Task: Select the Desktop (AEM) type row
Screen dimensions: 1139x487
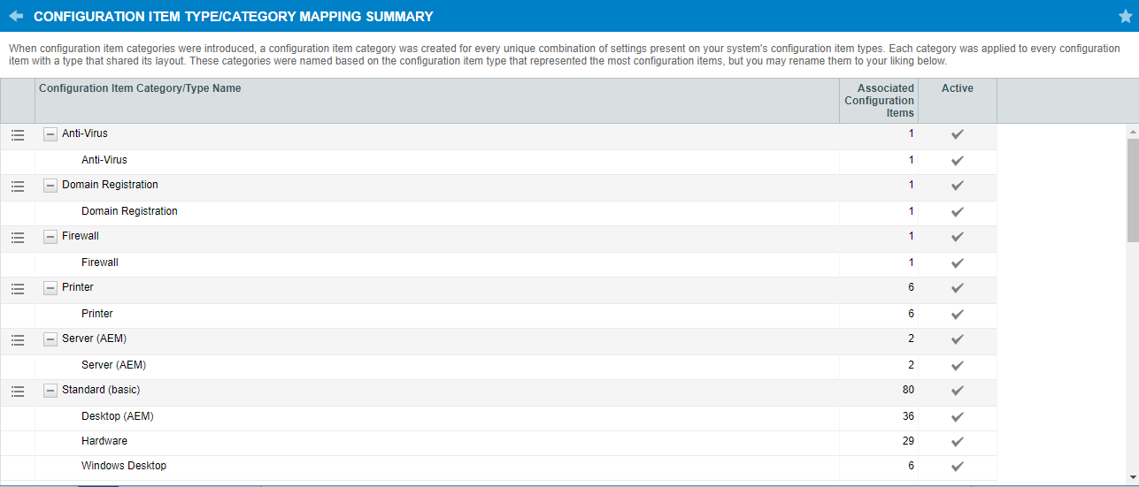Action: (118, 416)
